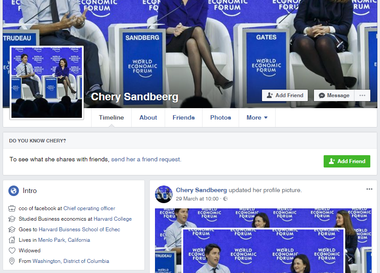Open the Friends tab
Screen dimensions: 380x273
point(184,118)
